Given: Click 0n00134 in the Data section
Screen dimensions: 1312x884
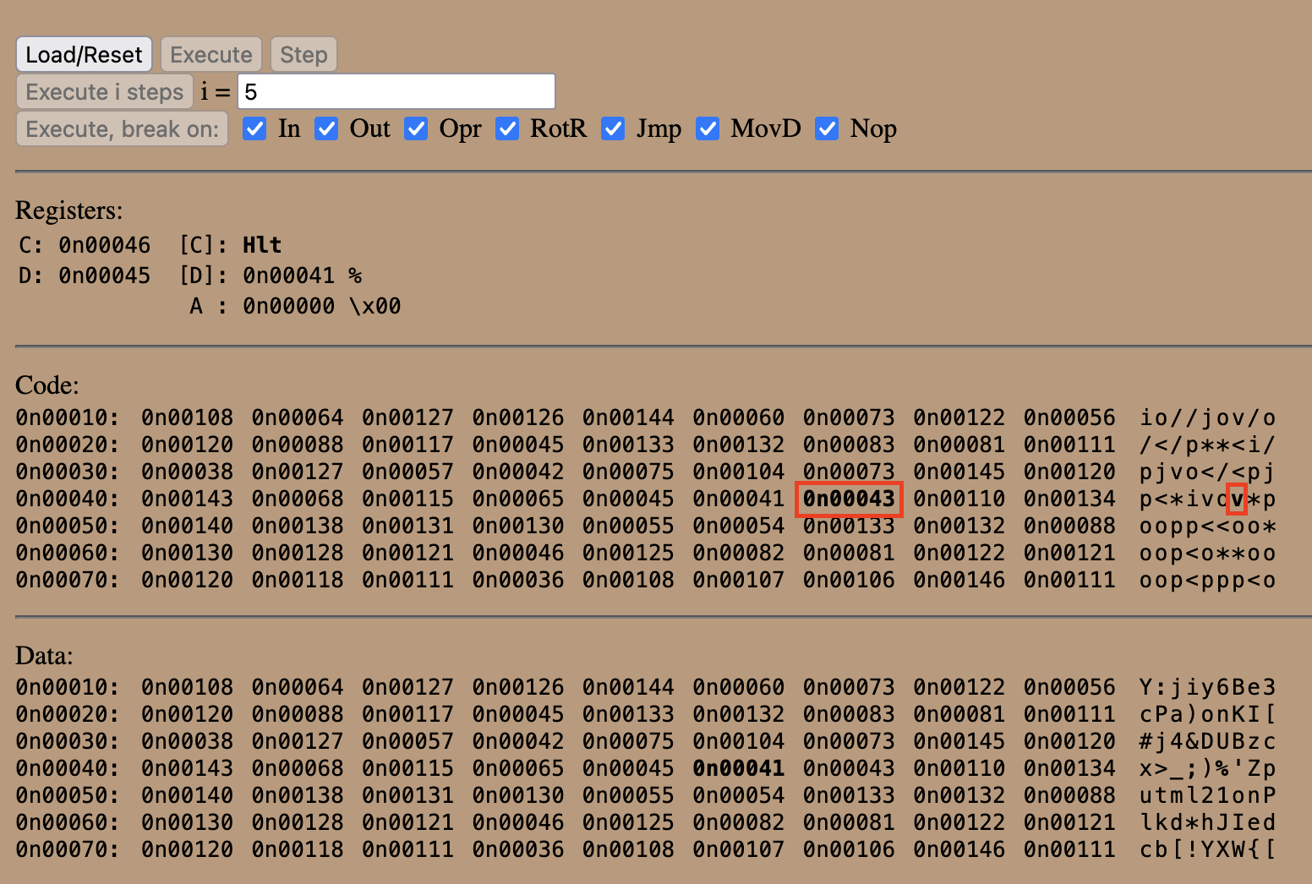Looking at the screenshot, I should (1069, 768).
